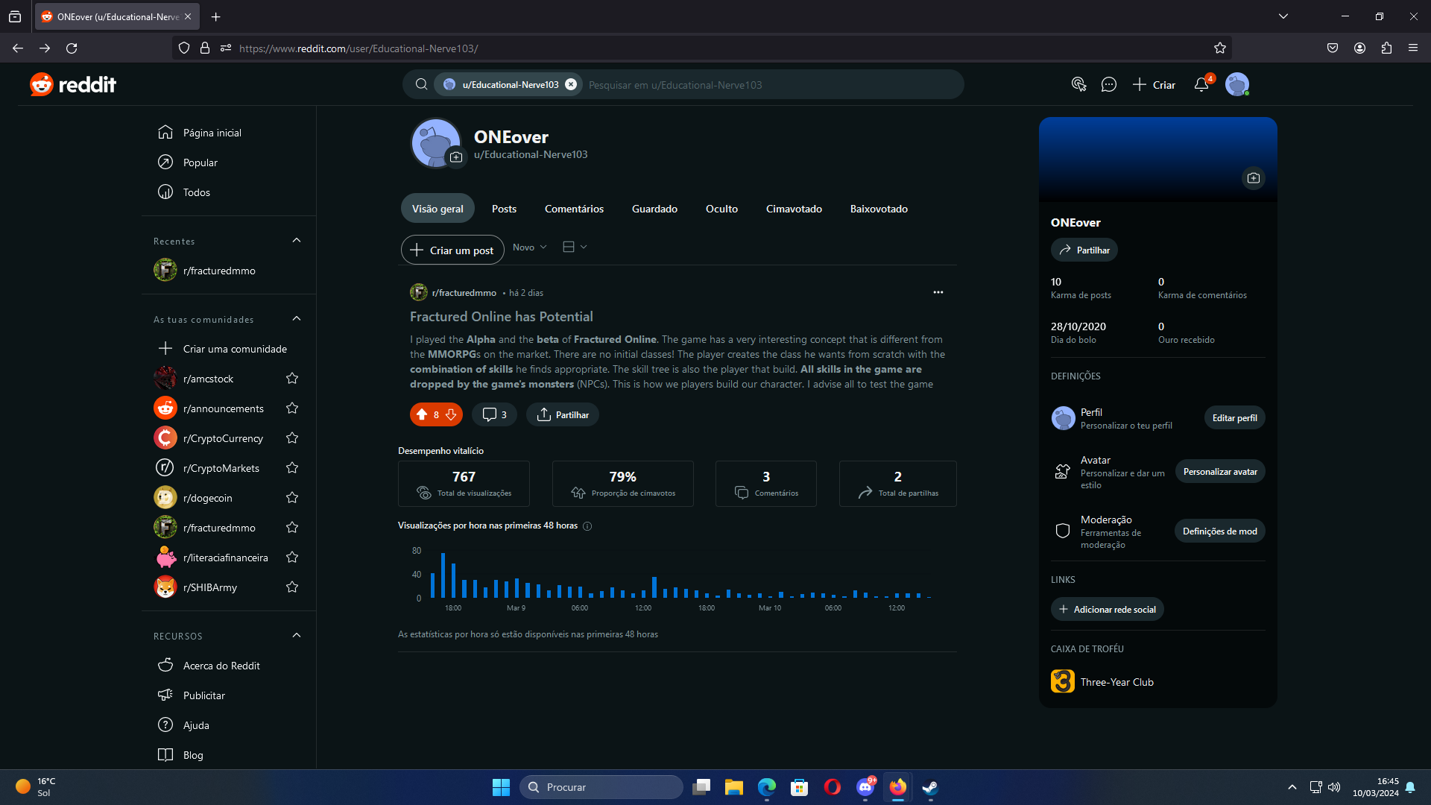Image resolution: width=1431 pixels, height=805 pixels.
Task: Upvote the Fractured Online post
Action: [x=422, y=414]
